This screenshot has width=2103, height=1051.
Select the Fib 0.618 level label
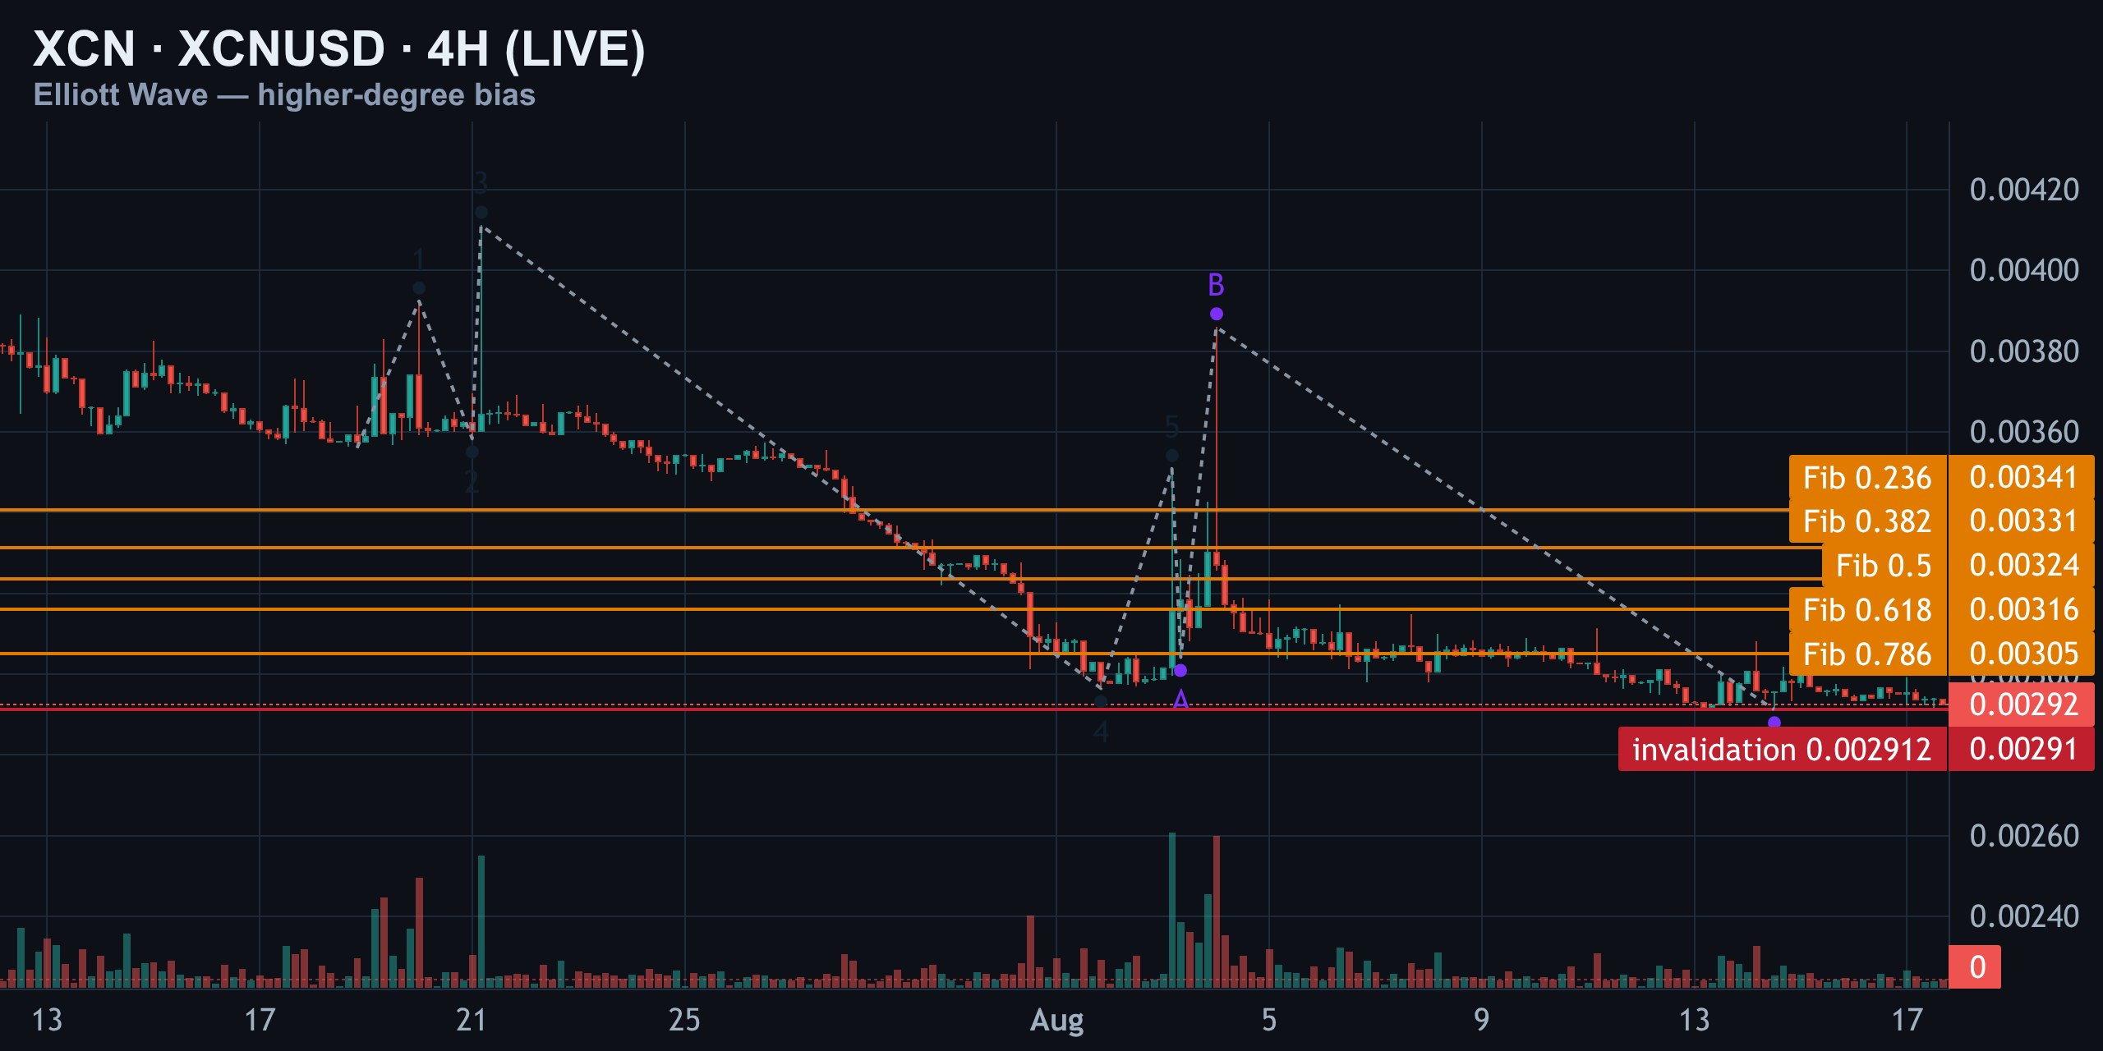click(1867, 610)
